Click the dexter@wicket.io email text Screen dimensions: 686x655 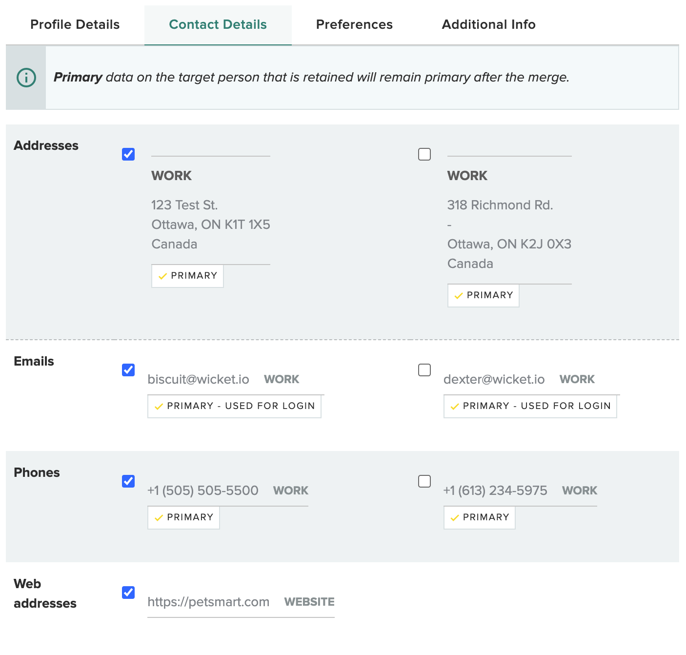tap(494, 379)
